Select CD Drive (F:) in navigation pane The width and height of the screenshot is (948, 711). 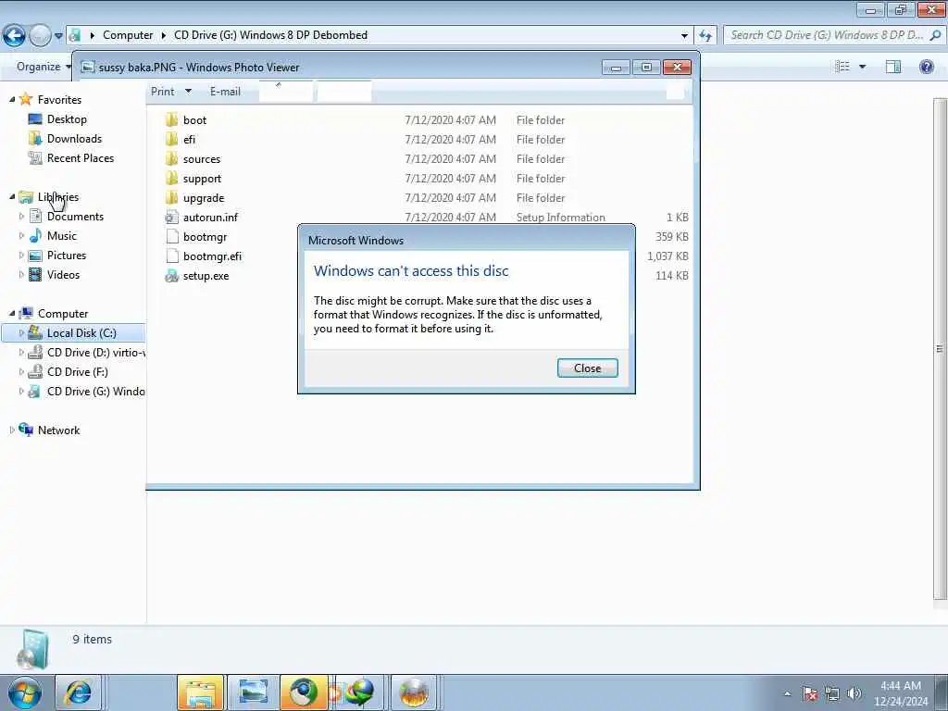tap(78, 372)
